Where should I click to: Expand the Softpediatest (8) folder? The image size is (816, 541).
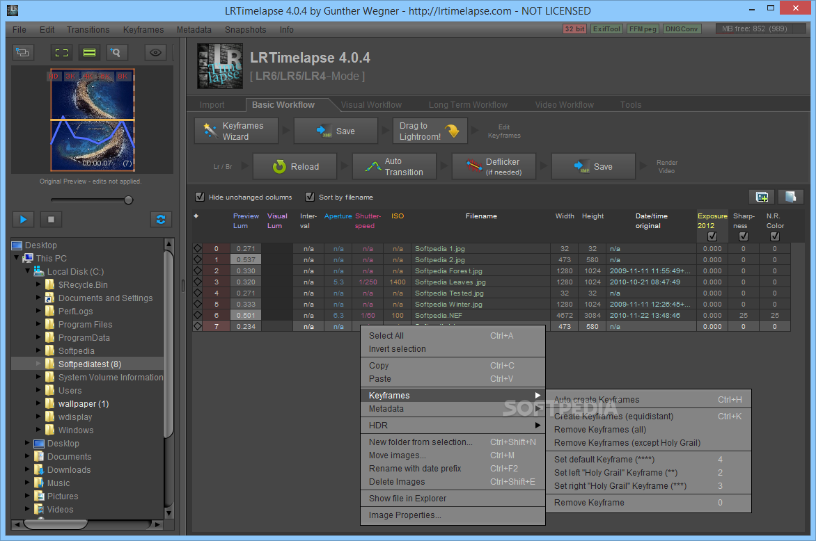coord(38,364)
